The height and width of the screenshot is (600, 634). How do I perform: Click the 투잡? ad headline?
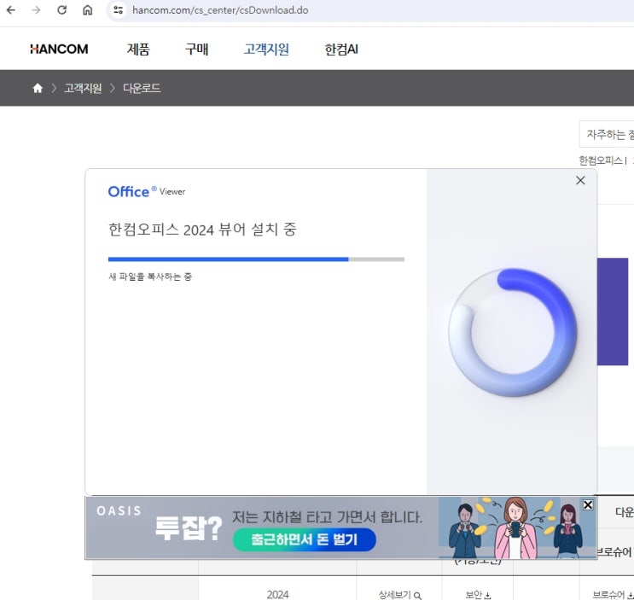click(x=188, y=528)
